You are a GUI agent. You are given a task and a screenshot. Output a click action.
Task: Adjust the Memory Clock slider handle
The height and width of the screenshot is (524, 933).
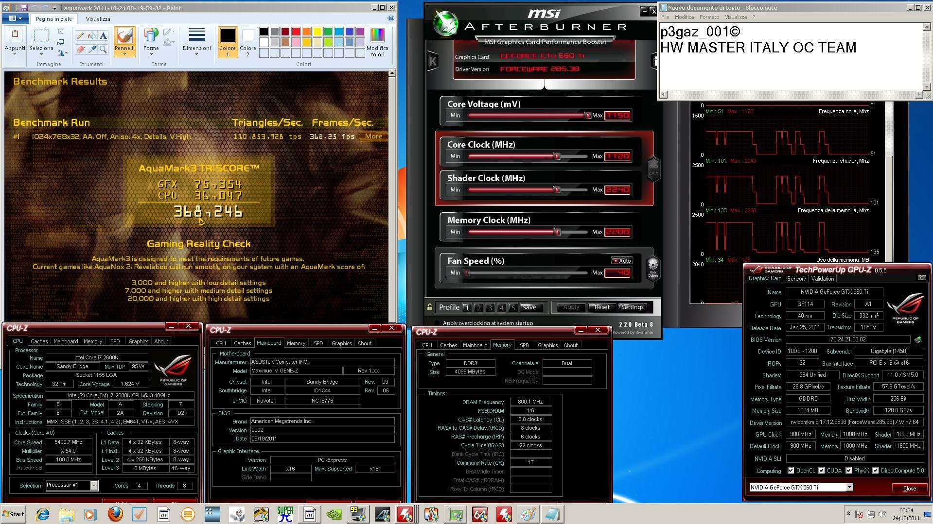558,232
